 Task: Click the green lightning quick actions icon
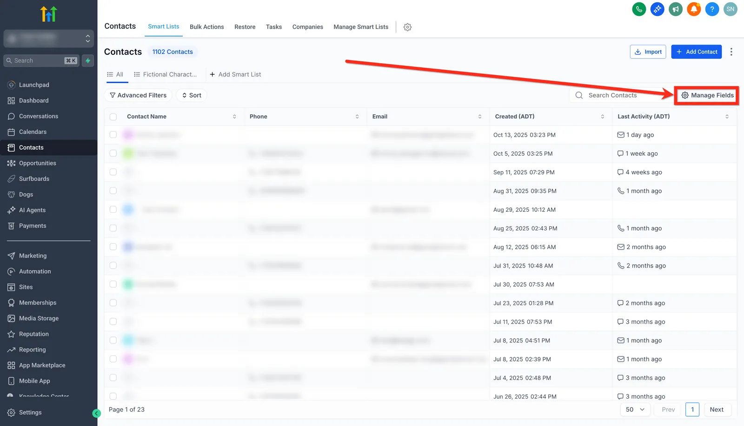(88, 60)
